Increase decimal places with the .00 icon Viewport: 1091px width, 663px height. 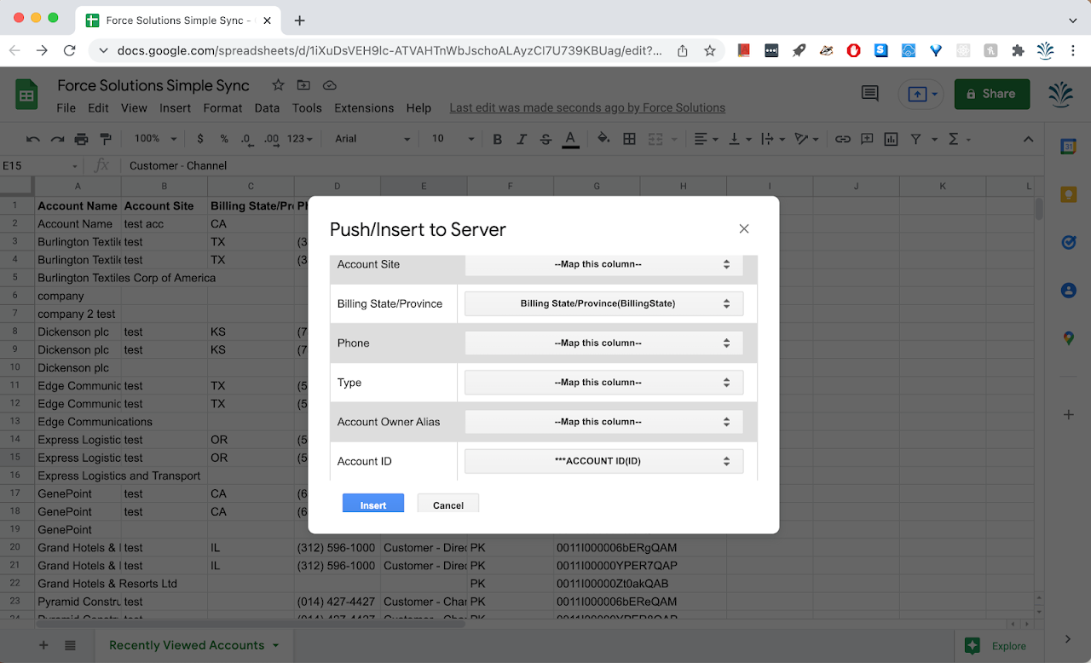[271, 139]
